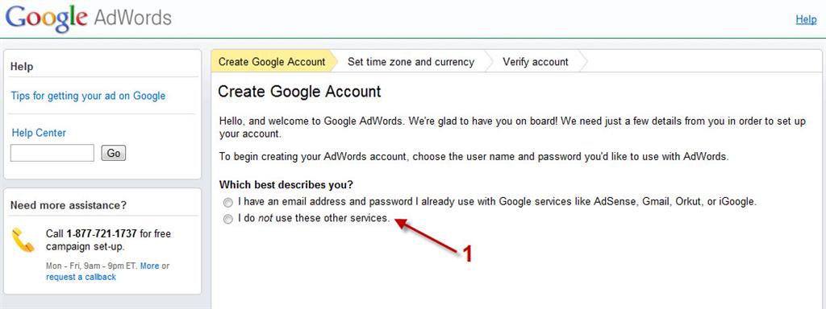Screen dimensions: 826x309
Task: Open Tips for getting your ad on Google
Action: (x=88, y=96)
